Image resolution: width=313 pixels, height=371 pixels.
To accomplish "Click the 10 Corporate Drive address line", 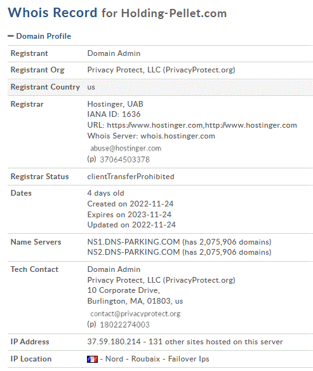I will point(124,290).
